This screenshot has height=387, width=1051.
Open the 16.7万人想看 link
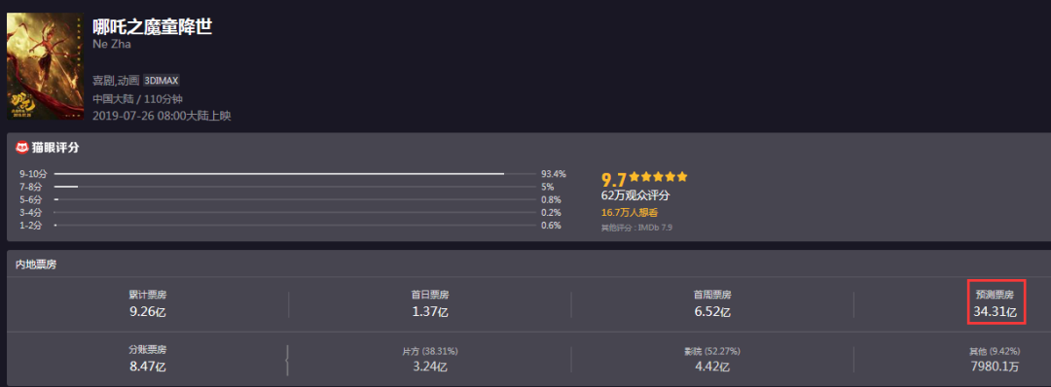tap(630, 212)
